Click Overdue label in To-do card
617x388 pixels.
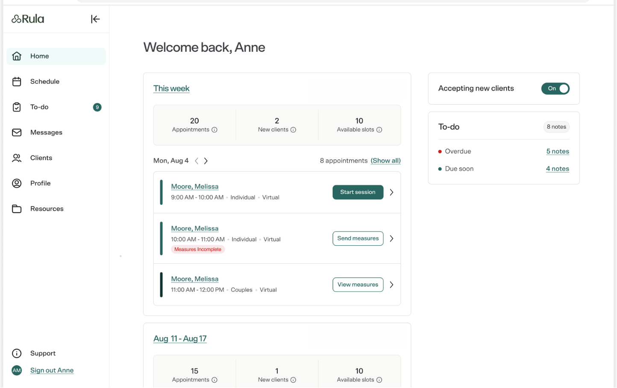[x=458, y=151]
